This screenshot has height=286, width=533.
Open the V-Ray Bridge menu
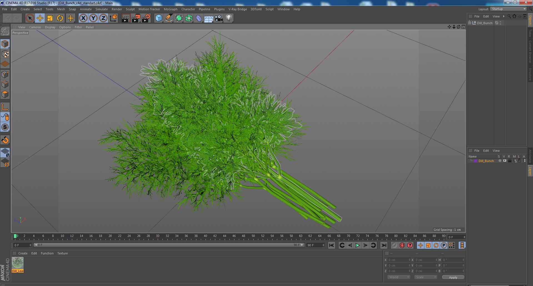tap(237, 9)
